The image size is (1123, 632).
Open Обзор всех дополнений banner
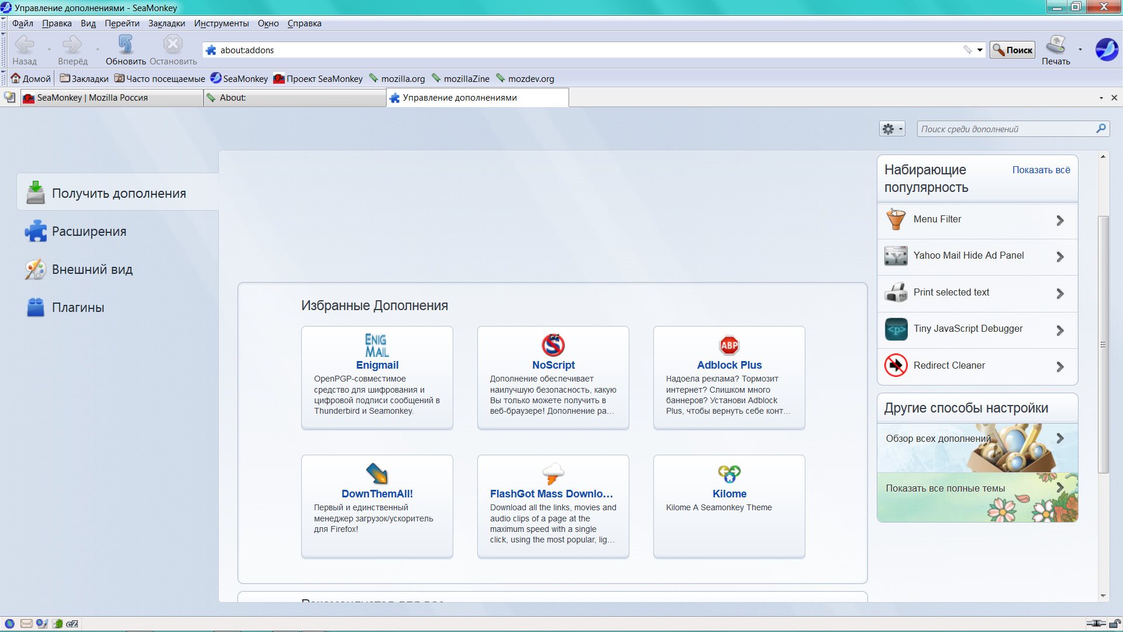(x=977, y=448)
